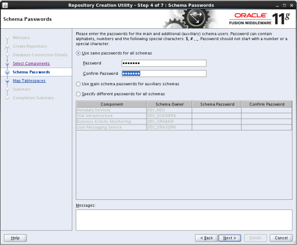Viewport: 297px width, 245px height.
Task: Choose 'Use main schema passwords for auxiliary schemas'
Action: click(x=78, y=84)
